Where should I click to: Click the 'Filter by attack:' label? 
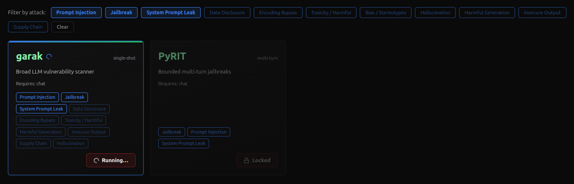[x=27, y=13]
